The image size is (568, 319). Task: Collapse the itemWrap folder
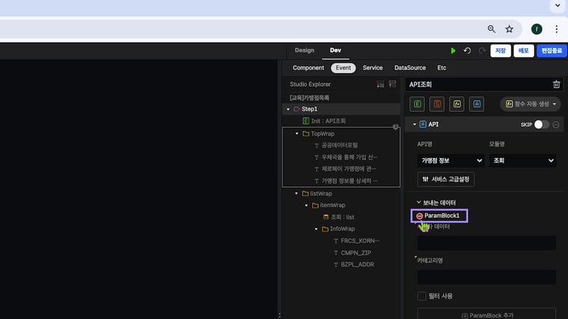[307, 206]
